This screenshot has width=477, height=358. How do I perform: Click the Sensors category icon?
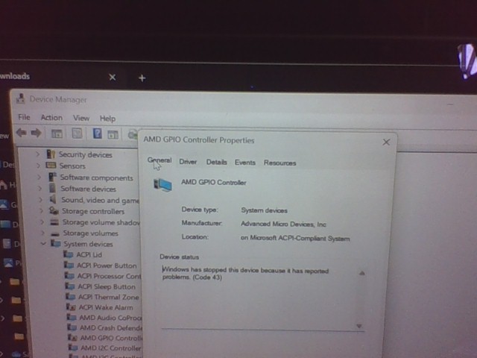(x=51, y=166)
